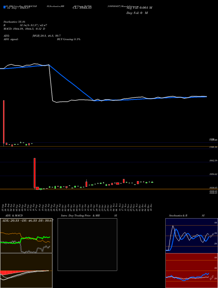Click the 'Day Vol: 0 M' label
Screen dimensions: 218x288
[137, 13]
